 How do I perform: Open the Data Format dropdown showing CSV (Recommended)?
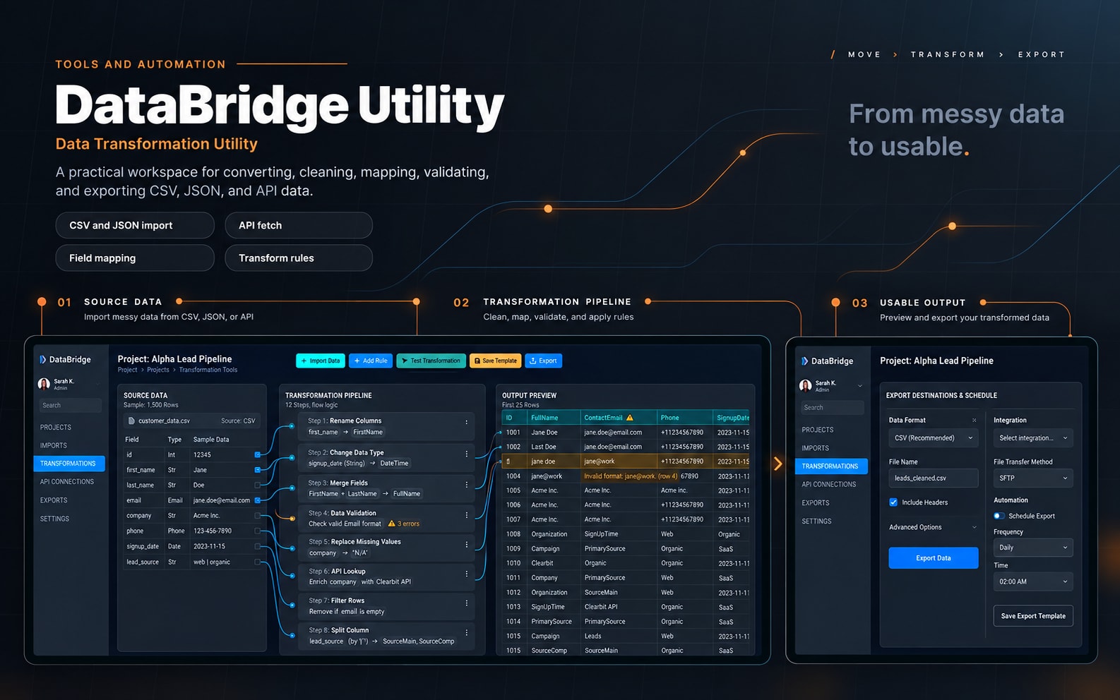[x=934, y=438]
